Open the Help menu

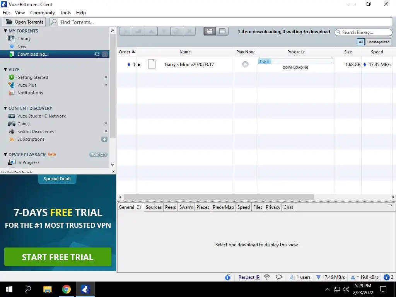coord(81,13)
